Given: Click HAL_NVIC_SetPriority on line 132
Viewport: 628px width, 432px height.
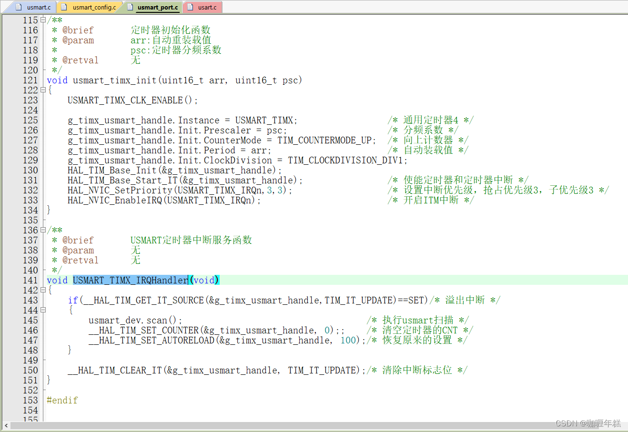Looking at the screenshot, I should point(120,190).
